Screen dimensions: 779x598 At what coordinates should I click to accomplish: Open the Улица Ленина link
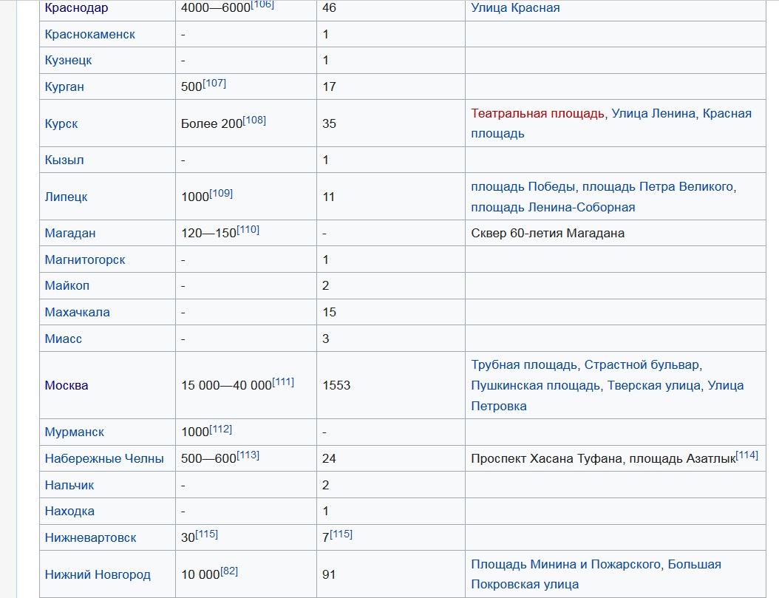click(653, 113)
